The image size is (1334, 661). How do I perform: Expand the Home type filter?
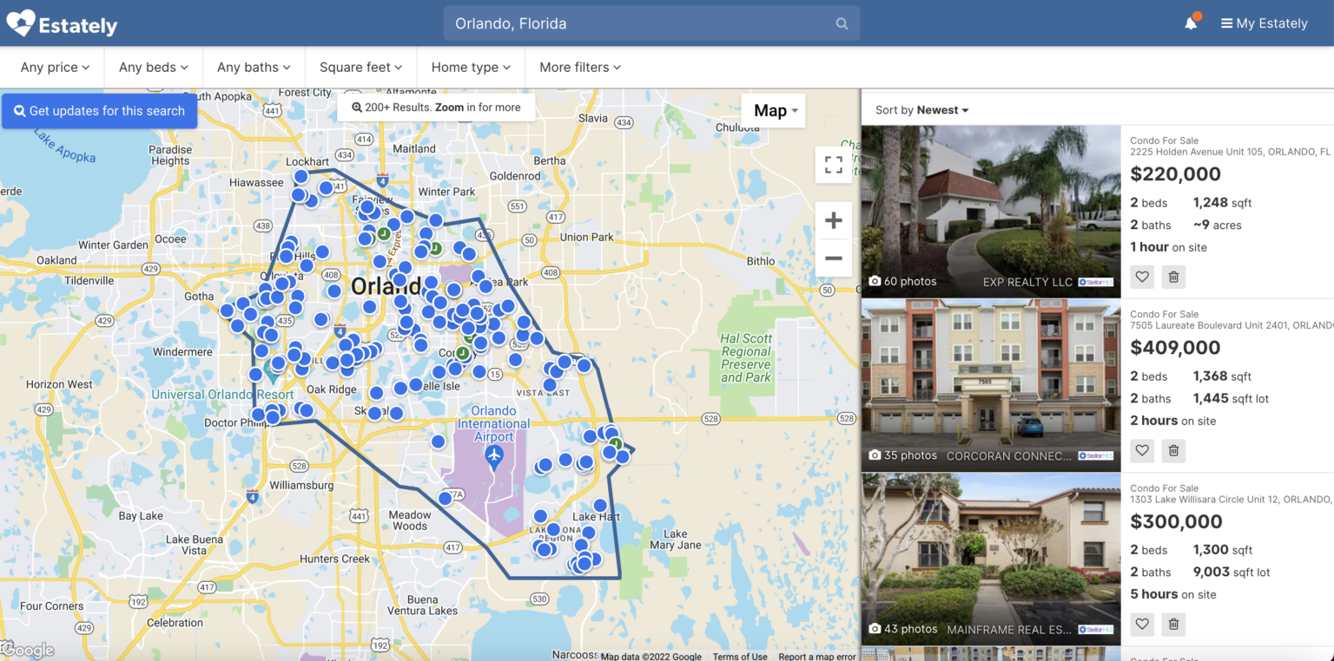point(471,67)
